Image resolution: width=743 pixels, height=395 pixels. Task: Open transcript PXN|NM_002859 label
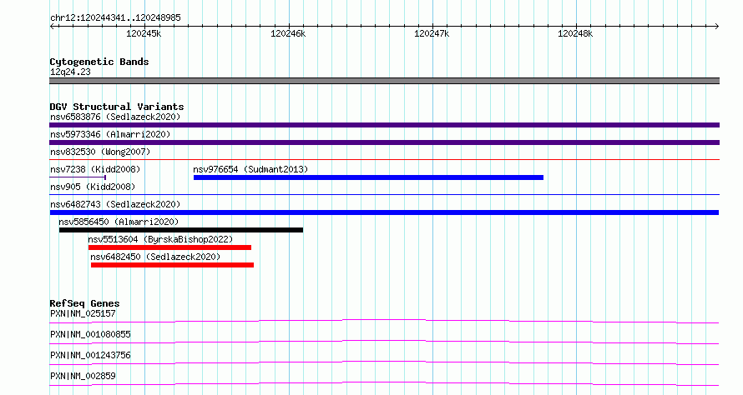point(83,376)
